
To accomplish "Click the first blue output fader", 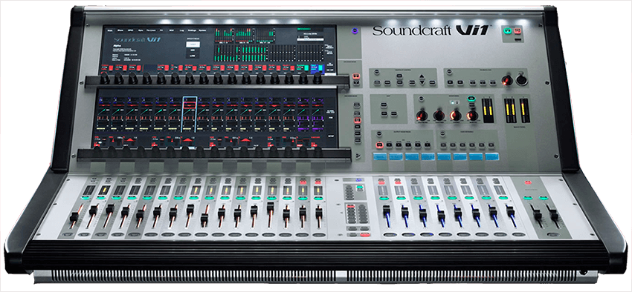I will [386, 210].
